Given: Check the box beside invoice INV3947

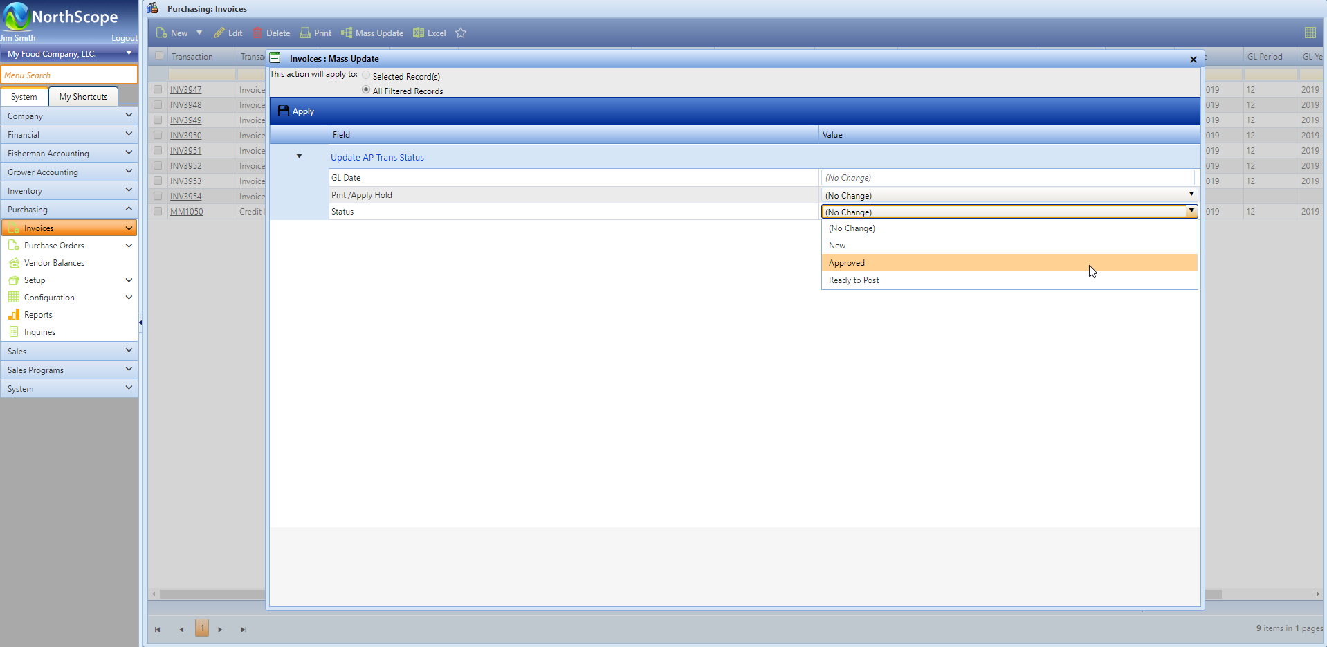Looking at the screenshot, I should pos(158,89).
